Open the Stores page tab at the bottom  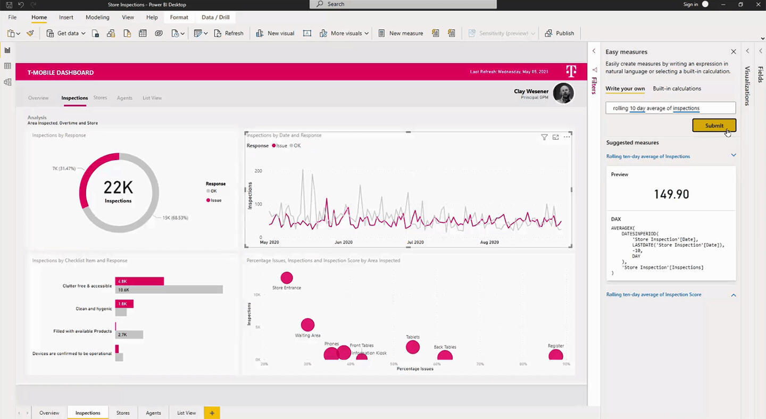point(123,413)
